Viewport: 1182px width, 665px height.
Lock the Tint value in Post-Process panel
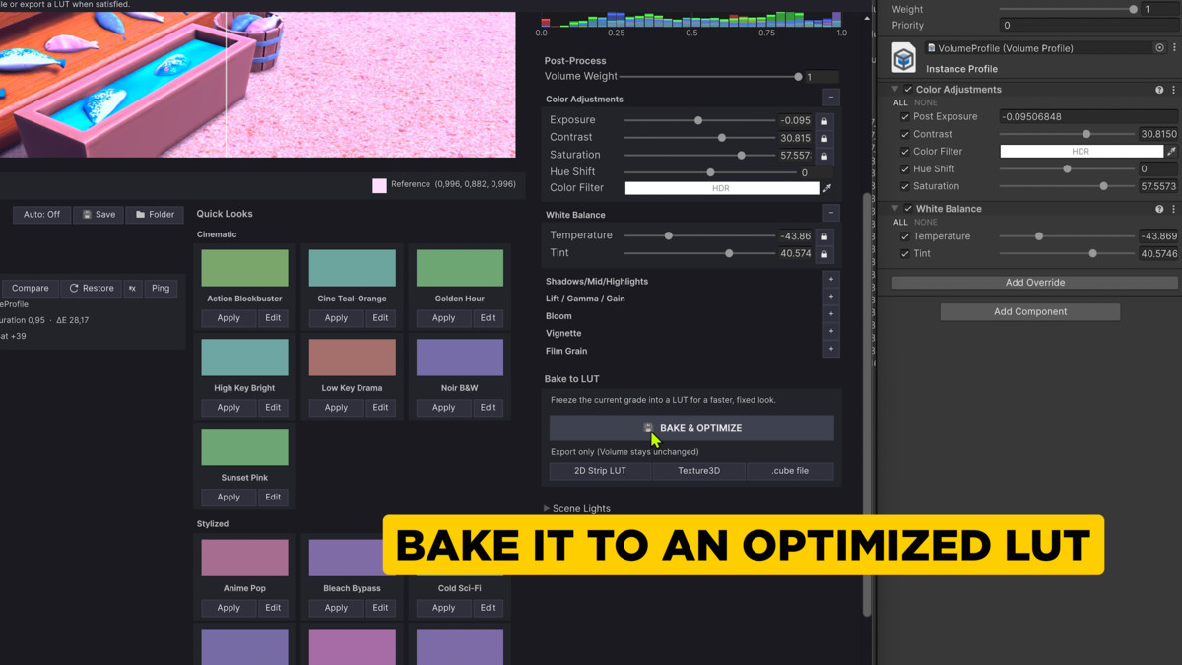coord(825,254)
